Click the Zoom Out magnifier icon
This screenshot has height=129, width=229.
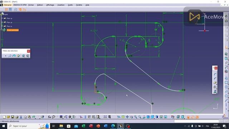tap(140, 117)
